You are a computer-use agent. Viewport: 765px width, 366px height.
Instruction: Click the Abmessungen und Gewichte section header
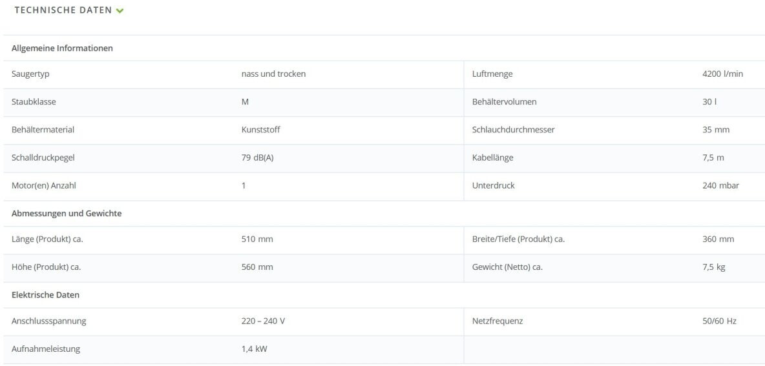pos(67,213)
